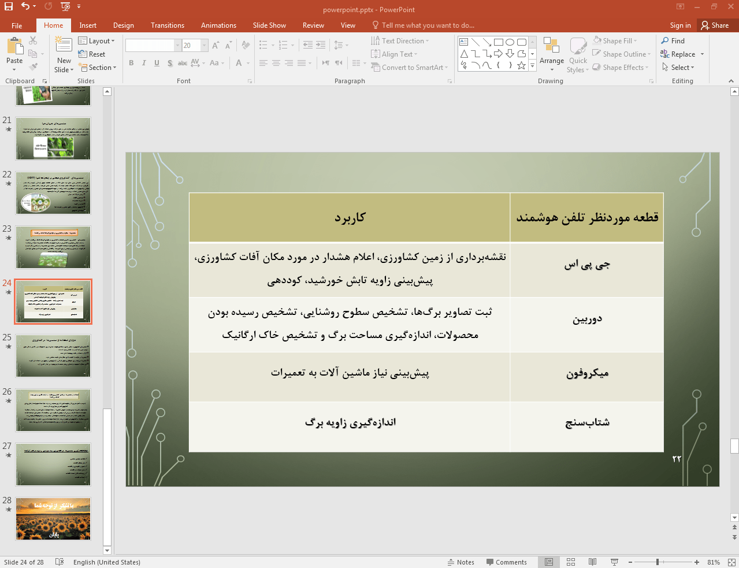Viewport: 739px width, 568px height.
Task: Toggle Underline formatting
Action: [x=157, y=63]
